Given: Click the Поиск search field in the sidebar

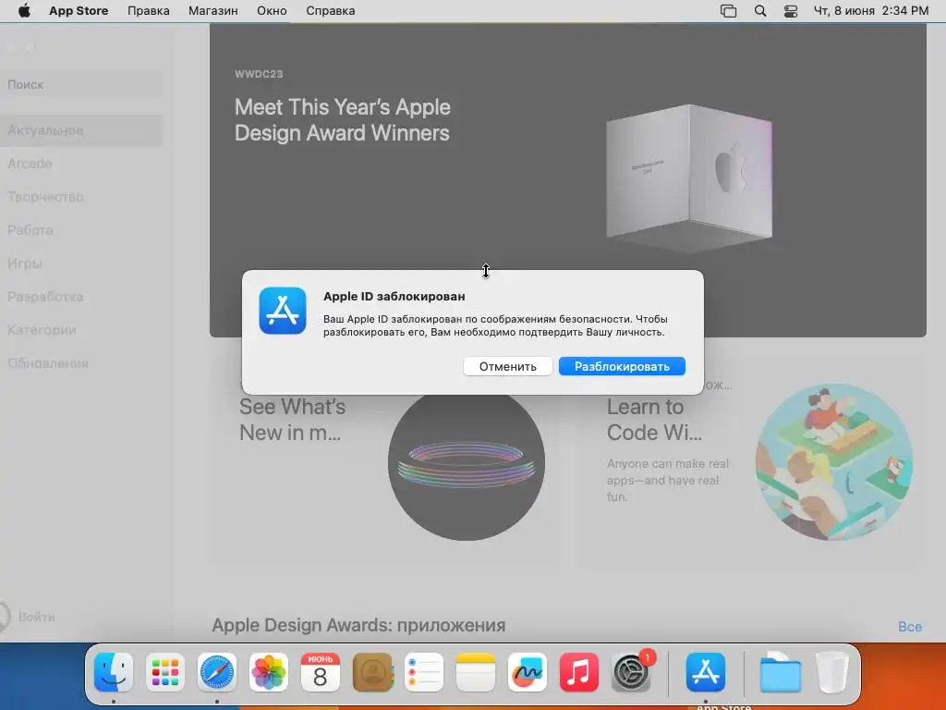Looking at the screenshot, I should [81, 84].
